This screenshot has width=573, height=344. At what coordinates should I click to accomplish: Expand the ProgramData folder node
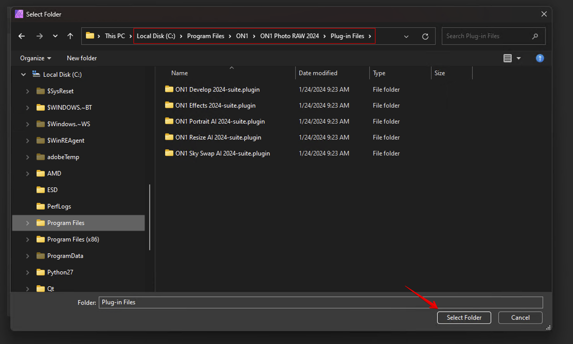point(28,256)
